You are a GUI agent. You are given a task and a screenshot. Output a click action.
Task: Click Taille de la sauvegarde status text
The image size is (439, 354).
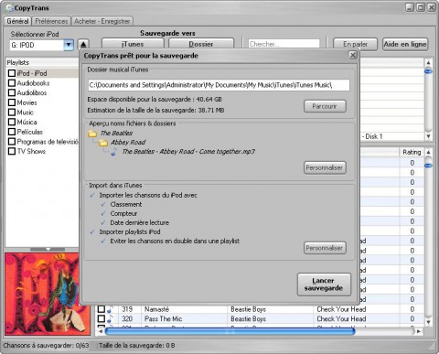(x=137, y=346)
